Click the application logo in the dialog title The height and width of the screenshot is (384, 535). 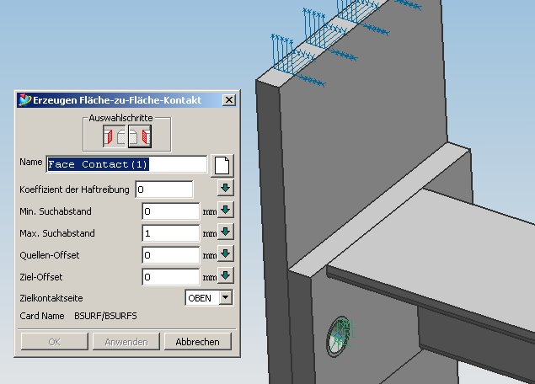coord(24,99)
